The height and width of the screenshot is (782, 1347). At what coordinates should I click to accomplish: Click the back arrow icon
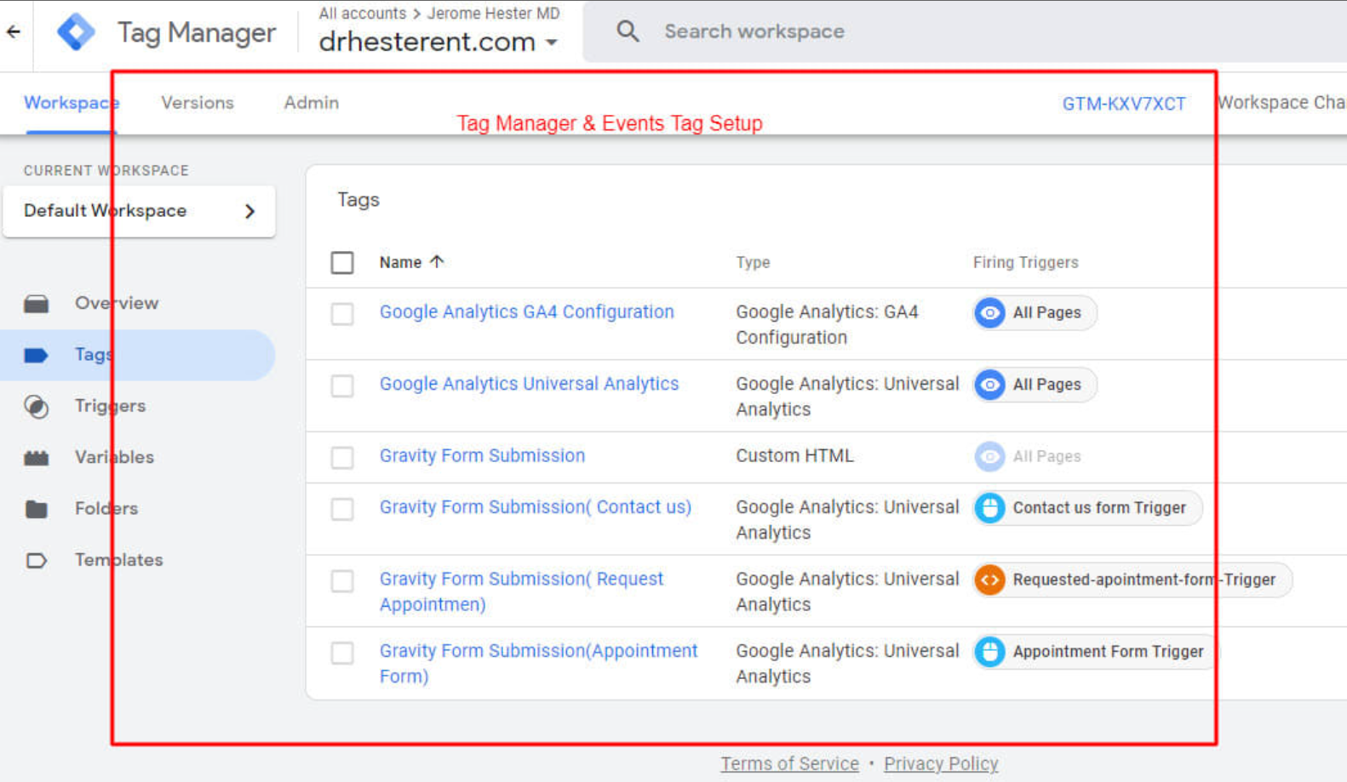click(x=14, y=32)
